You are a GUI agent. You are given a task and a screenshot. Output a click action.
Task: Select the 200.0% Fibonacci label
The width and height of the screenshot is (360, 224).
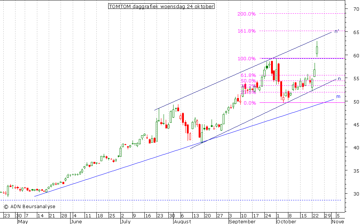click(x=246, y=14)
